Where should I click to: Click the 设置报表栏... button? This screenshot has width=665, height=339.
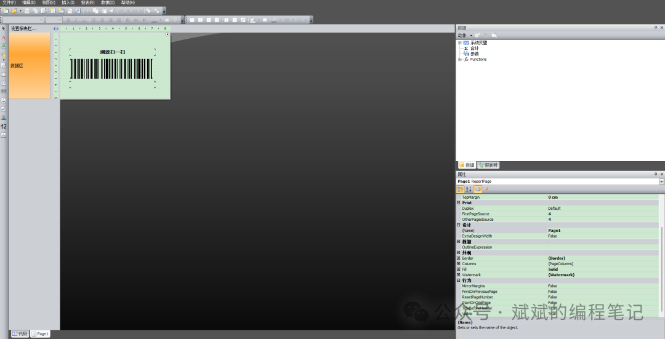pos(23,28)
